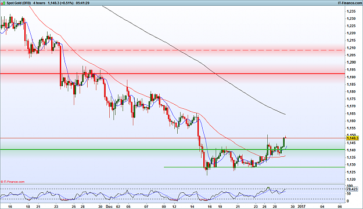Click the 25 date axis label
This screenshot has width=363, height=209.
coord(74,207)
